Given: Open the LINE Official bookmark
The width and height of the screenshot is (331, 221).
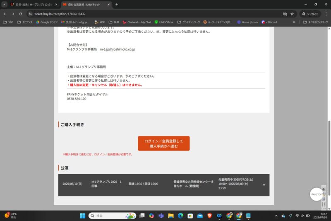Looking at the screenshot, I should (x=164, y=22).
